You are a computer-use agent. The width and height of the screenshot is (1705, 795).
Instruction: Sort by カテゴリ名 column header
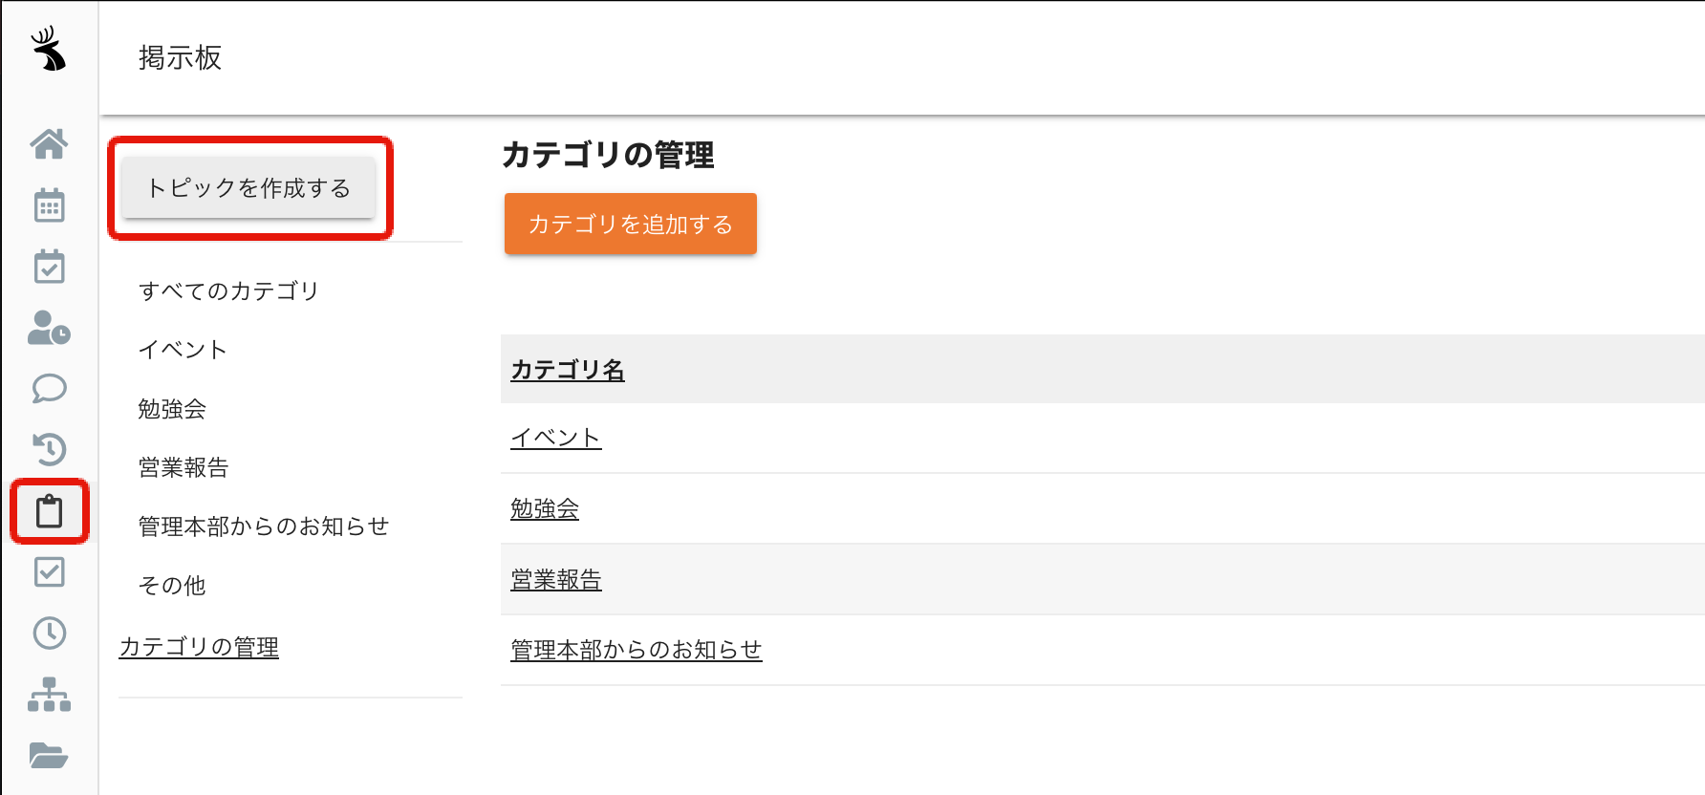[568, 370]
